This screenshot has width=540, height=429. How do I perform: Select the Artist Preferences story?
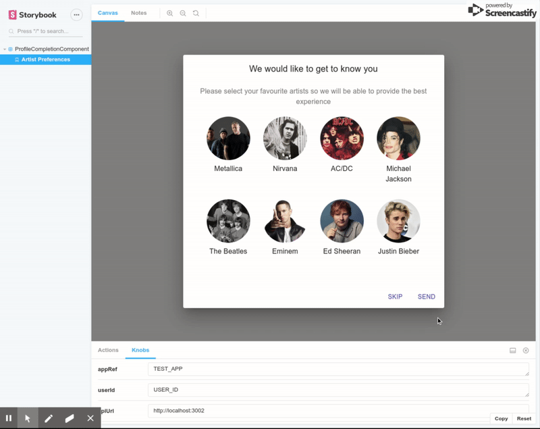pos(45,59)
